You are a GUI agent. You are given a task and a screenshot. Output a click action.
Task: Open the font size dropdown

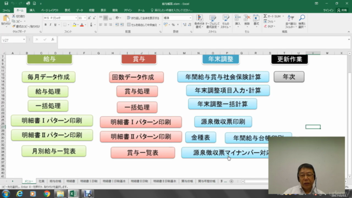(85, 18)
